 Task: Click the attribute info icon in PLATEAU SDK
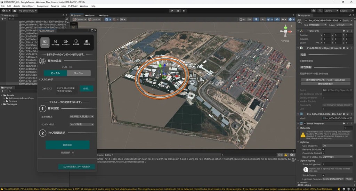point(76,42)
